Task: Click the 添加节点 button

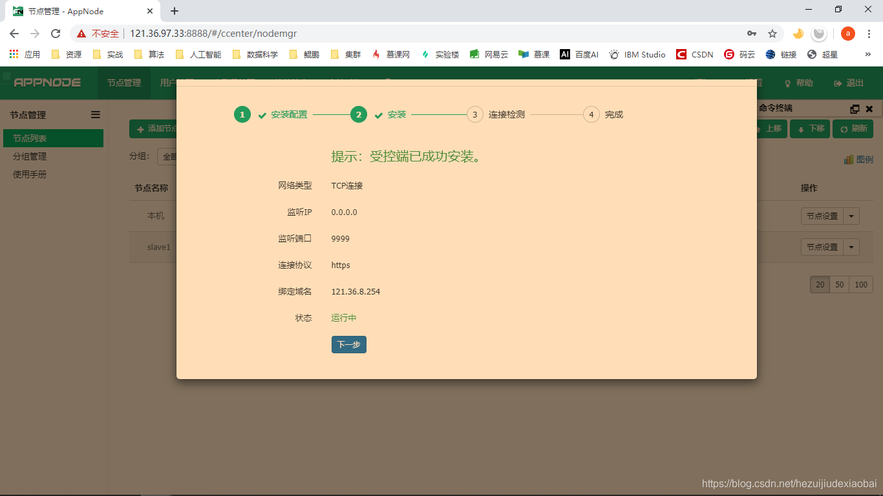Action: (x=153, y=129)
